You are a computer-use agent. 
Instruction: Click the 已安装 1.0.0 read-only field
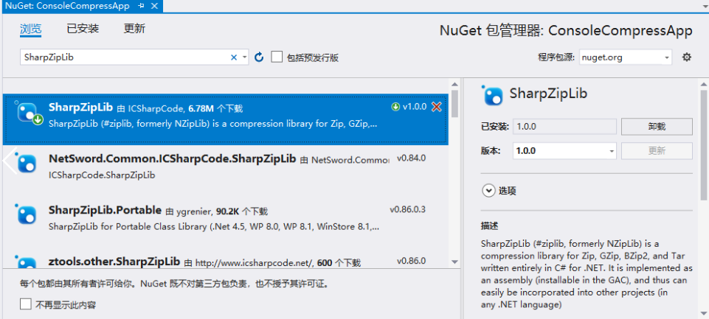(564, 127)
